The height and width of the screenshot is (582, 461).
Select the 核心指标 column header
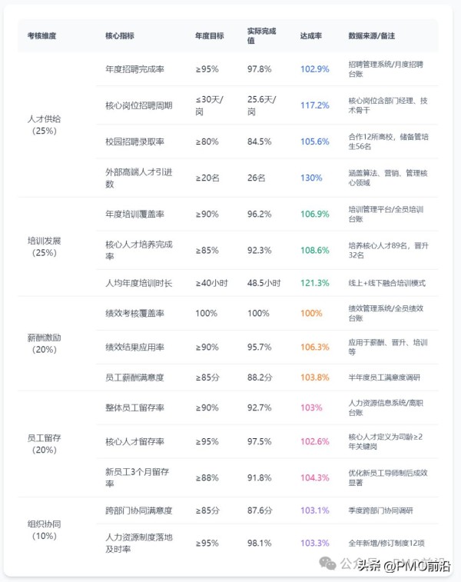[x=120, y=35]
